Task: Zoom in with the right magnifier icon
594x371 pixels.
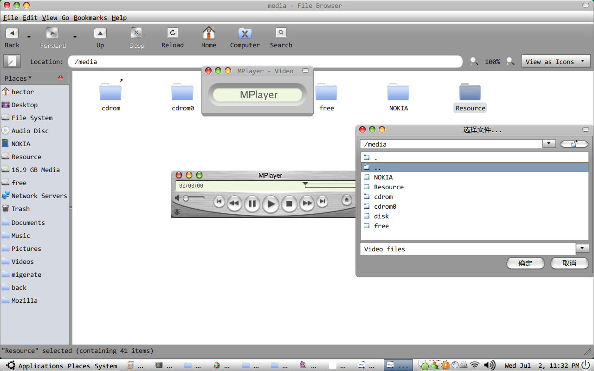Action: click(x=510, y=61)
